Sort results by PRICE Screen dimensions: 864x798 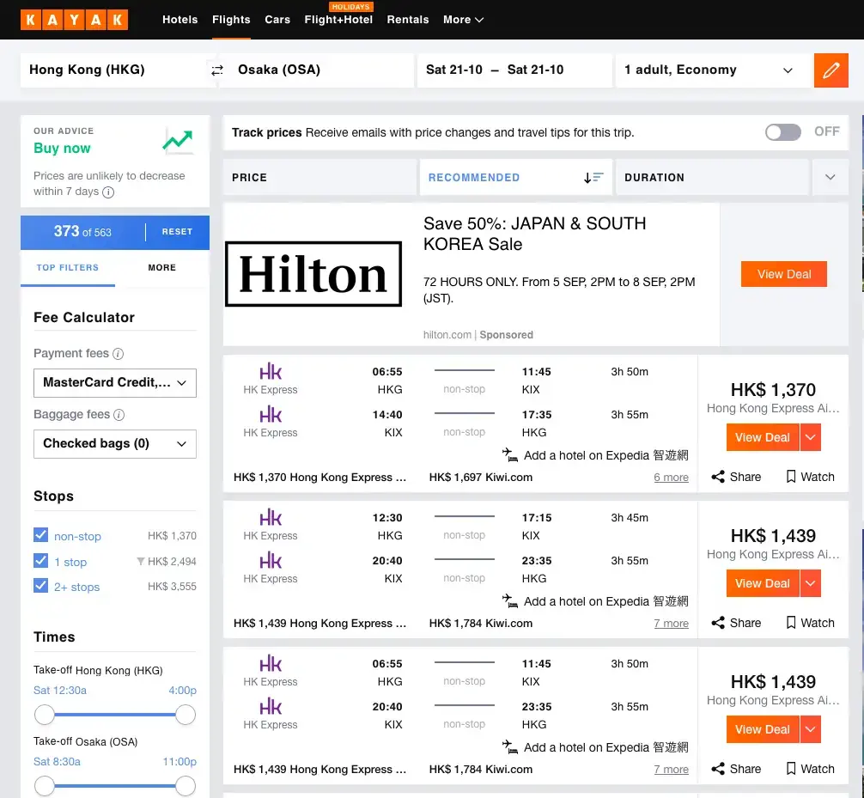319,178
